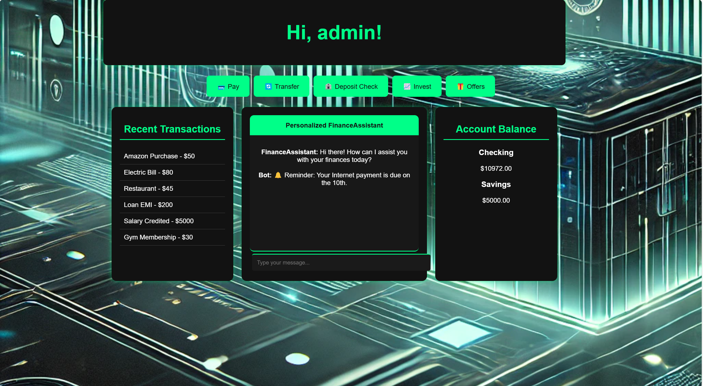Click the transfer arrows icon
Image resolution: width=703 pixels, height=386 pixels.
(x=268, y=87)
